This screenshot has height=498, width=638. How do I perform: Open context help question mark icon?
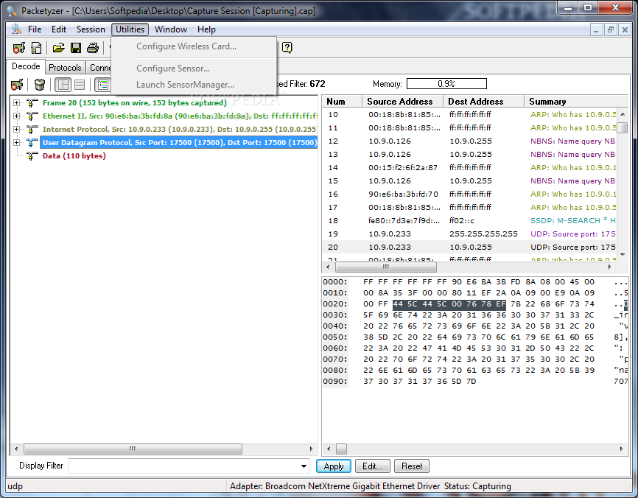(287, 48)
